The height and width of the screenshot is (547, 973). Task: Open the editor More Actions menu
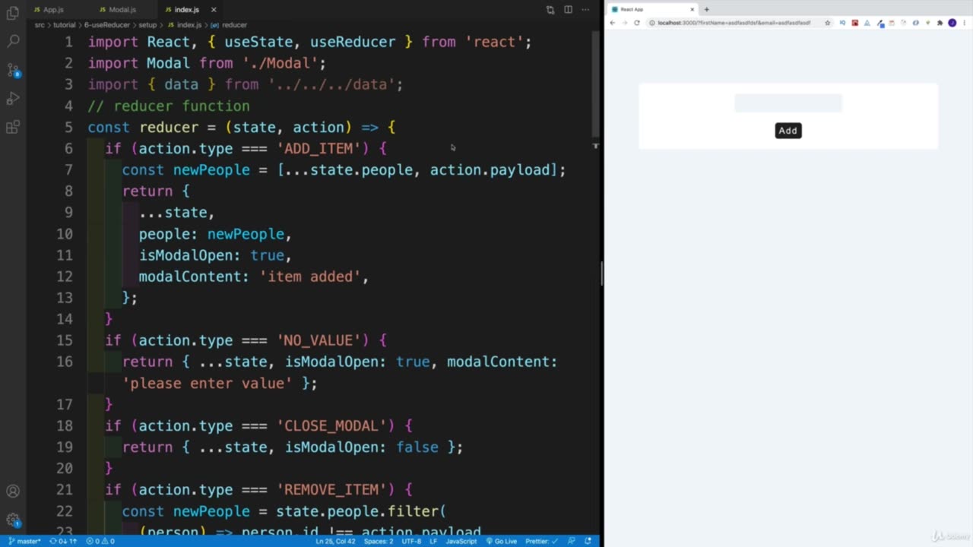pos(585,10)
